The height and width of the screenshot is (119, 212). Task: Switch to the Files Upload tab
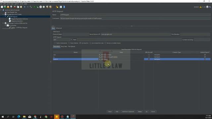pos(72,47)
